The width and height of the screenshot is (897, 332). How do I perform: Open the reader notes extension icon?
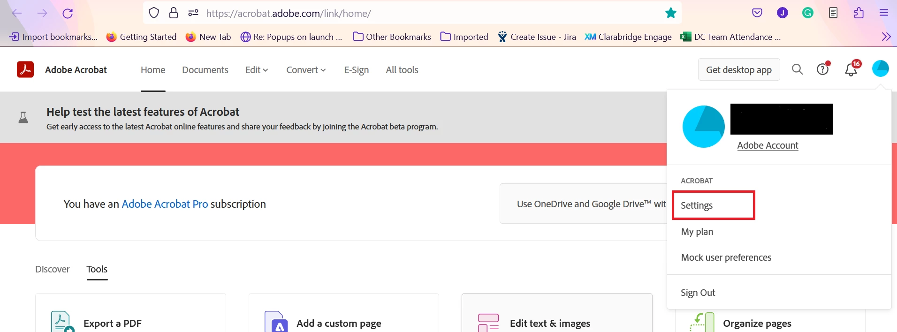point(833,13)
